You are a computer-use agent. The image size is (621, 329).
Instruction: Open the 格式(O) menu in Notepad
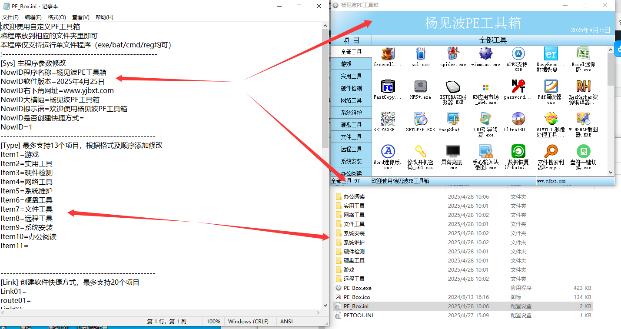click(x=56, y=17)
